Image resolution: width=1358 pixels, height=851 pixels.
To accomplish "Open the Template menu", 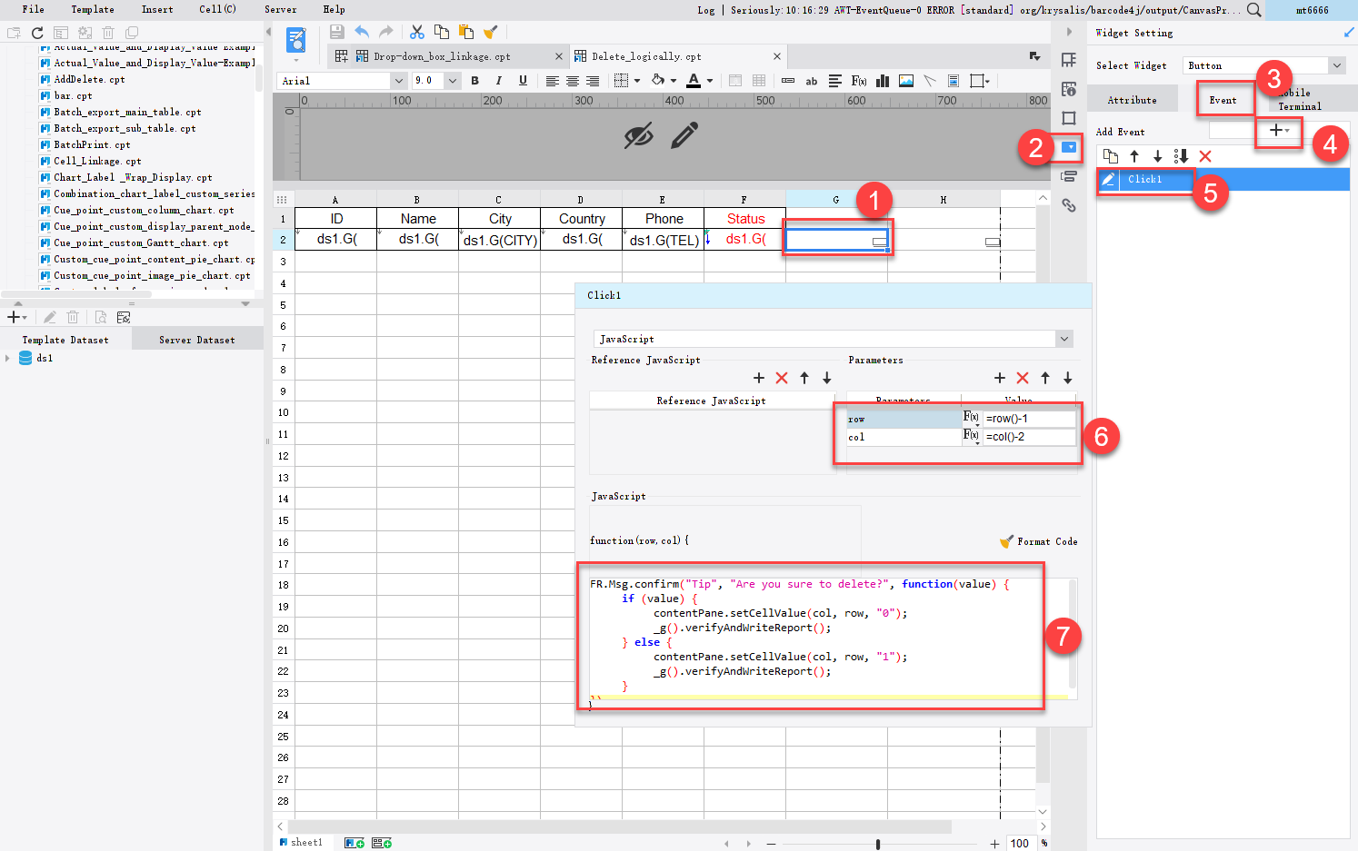I will 92,10.
